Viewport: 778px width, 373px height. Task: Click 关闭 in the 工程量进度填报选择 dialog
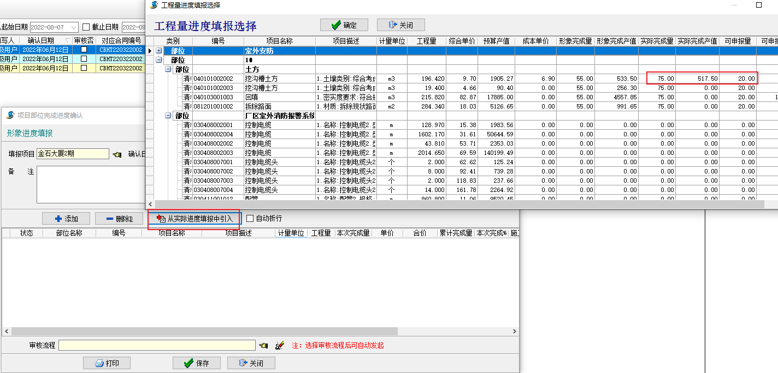point(400,25)
